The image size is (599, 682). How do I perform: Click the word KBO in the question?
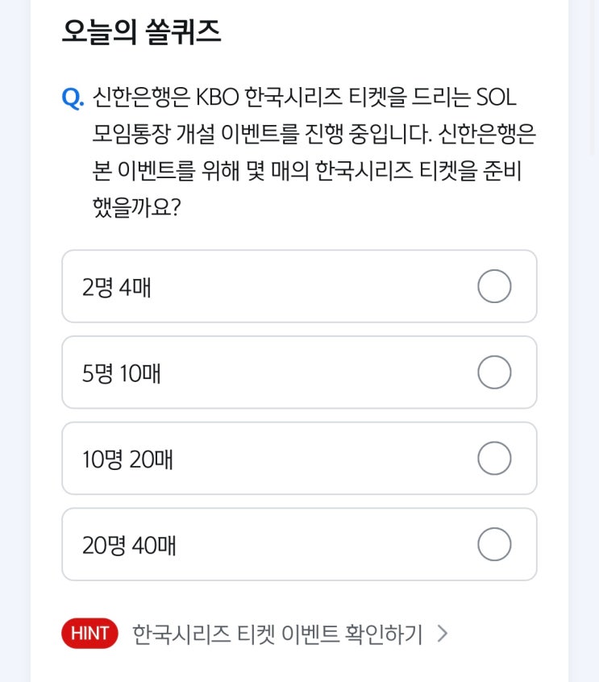216,98
